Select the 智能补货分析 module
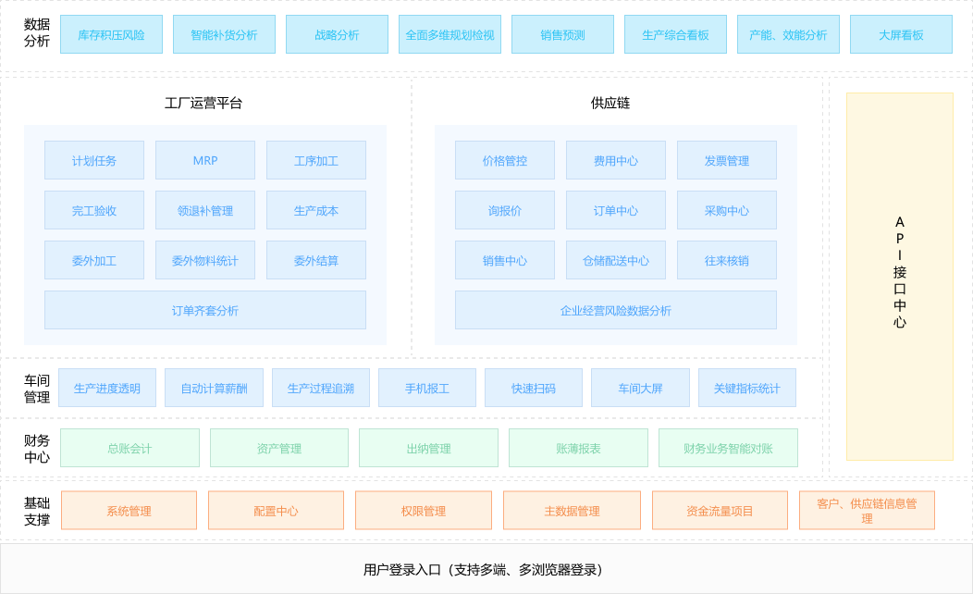Image resolution: width=973 pixels, height=594 pixels. coord(224,34)
